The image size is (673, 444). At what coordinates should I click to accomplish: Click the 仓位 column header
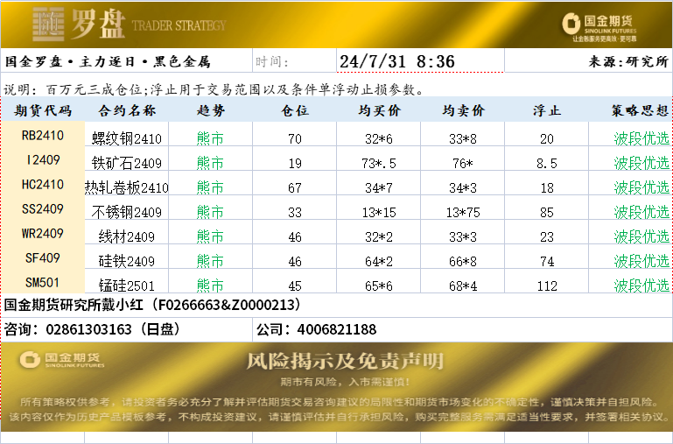(295, 111)
